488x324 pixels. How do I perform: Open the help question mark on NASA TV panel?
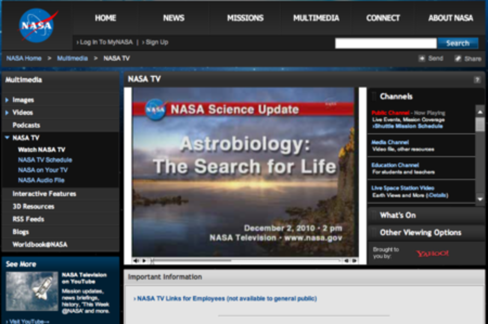click(477, 79)
